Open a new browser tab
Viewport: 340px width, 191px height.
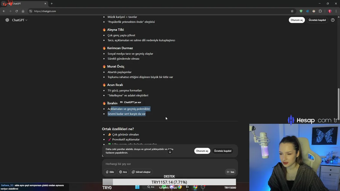coord(52,3)
